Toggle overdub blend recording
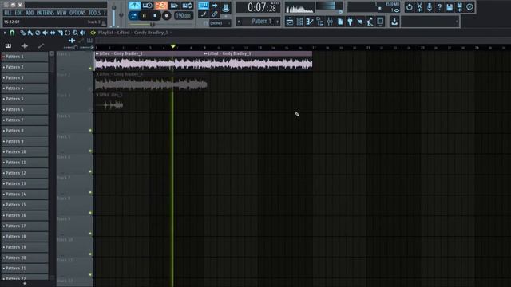Image resolution: width=511 pixels, height=287 pixels. [x=174, y=6]
